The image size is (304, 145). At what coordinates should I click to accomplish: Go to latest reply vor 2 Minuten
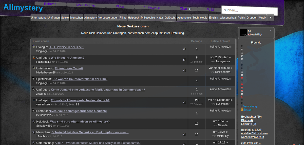tap(220, 57)
